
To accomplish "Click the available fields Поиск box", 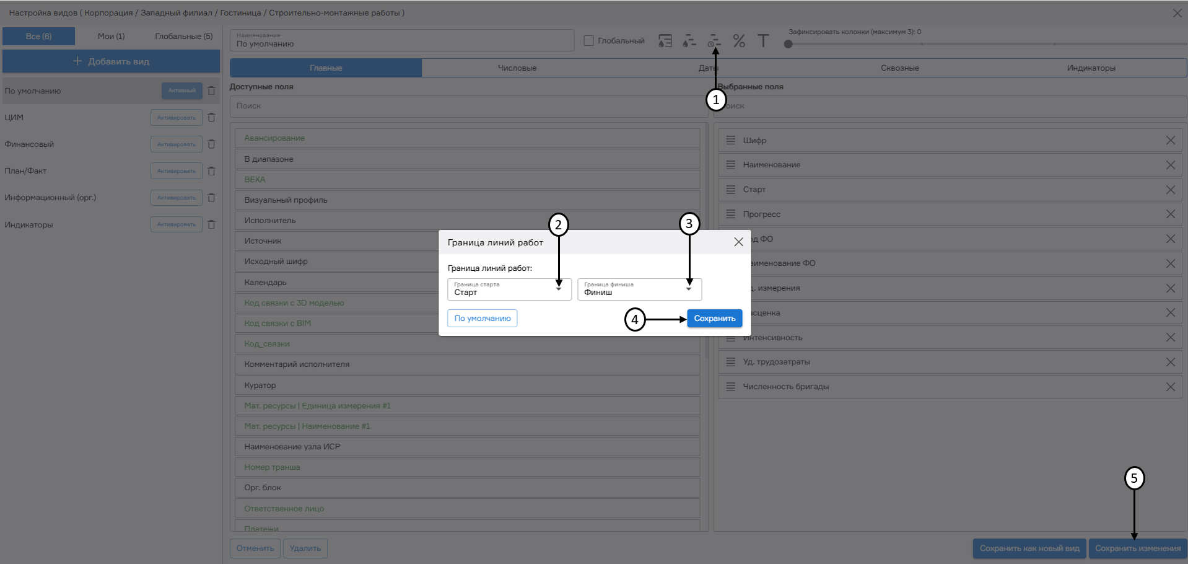I will coord(468,106).
